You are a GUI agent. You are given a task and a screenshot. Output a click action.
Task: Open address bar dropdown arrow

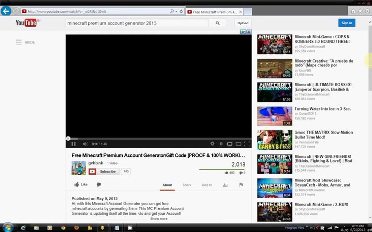click(177, 11)
